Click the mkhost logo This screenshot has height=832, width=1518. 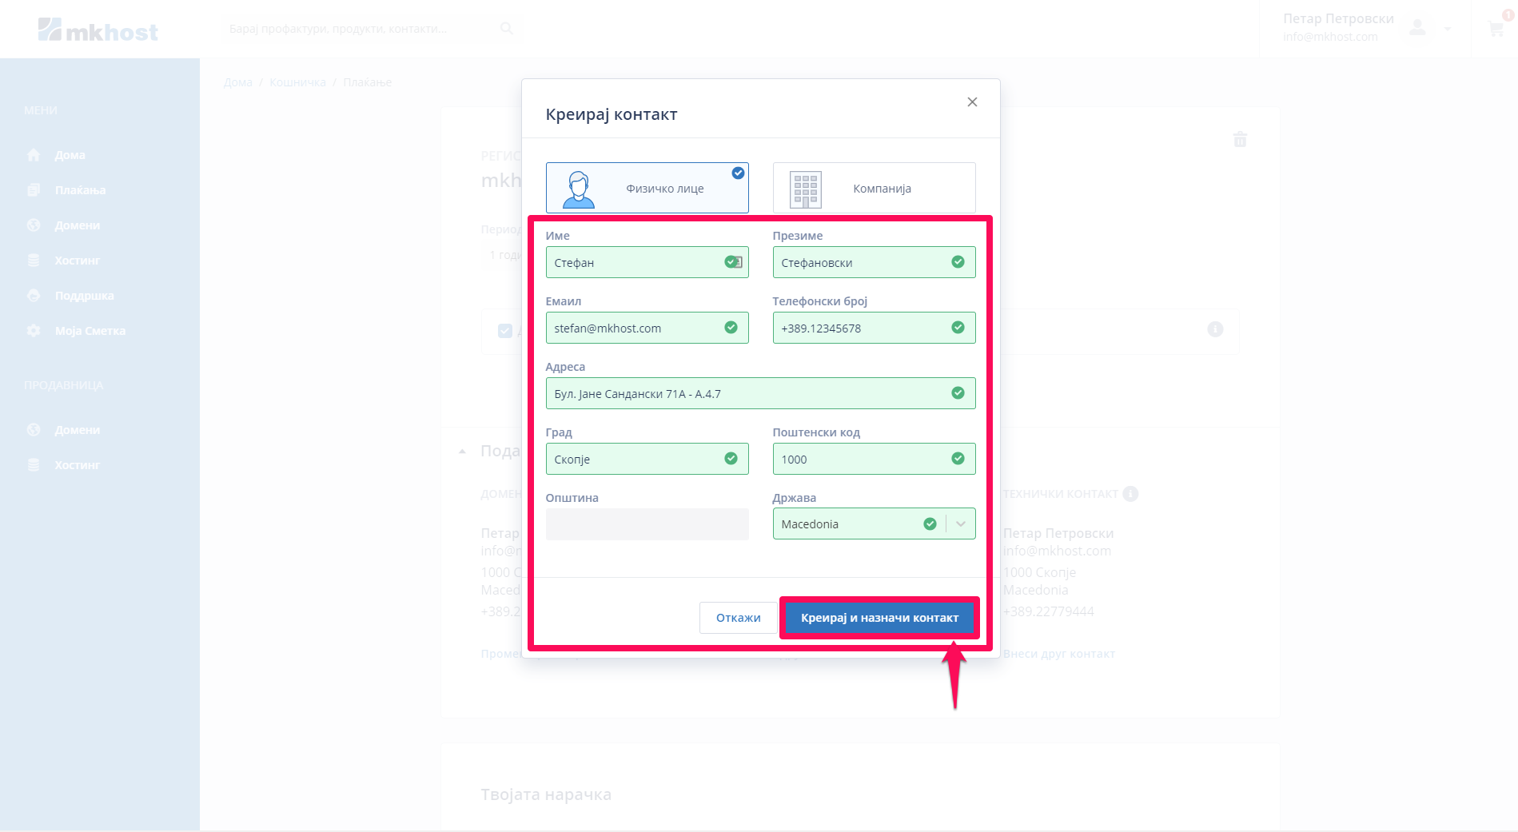(x=98, y=30)
